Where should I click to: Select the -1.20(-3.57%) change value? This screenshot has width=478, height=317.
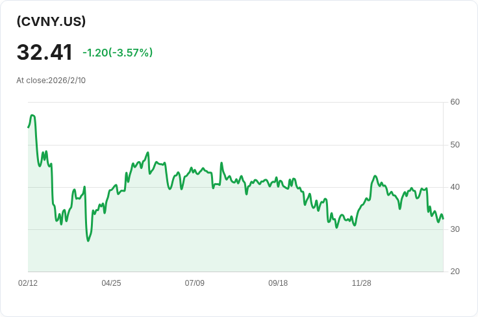pos(118,53)
